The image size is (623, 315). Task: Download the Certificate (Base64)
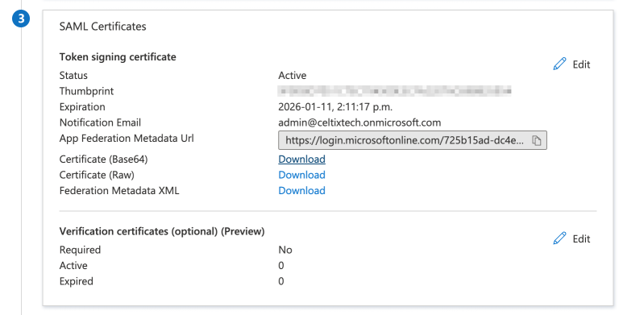point(301,160)
